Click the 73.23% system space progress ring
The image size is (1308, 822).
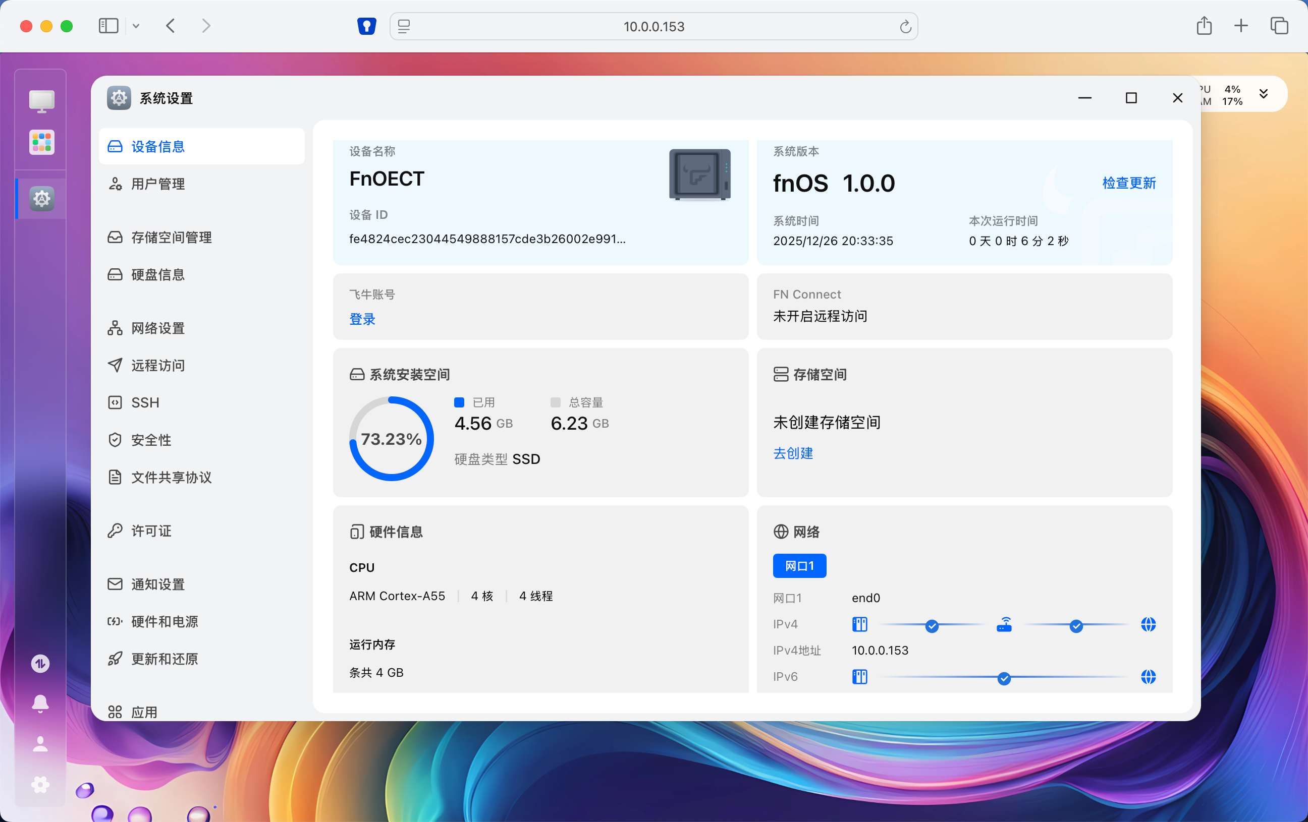coord(391,438)
